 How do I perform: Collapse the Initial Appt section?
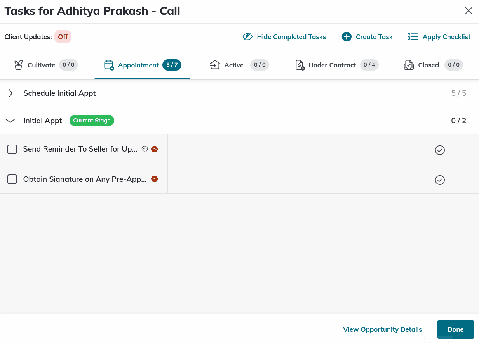[x=10, y=121]
